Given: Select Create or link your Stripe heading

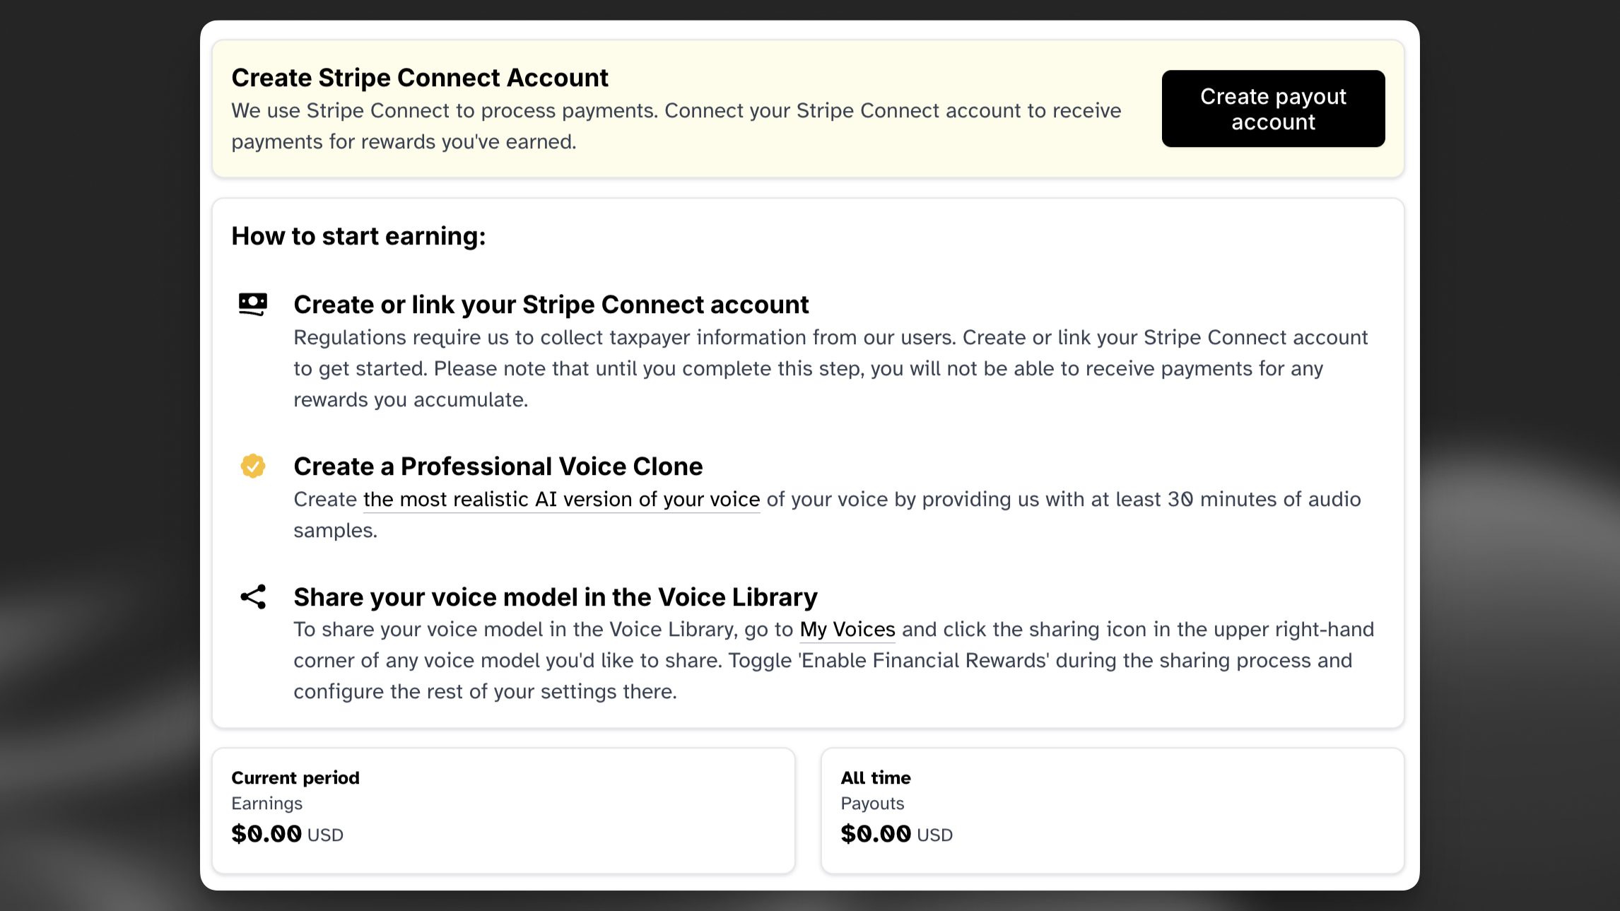Looking at the screenshot, I should tap(551, 305).
